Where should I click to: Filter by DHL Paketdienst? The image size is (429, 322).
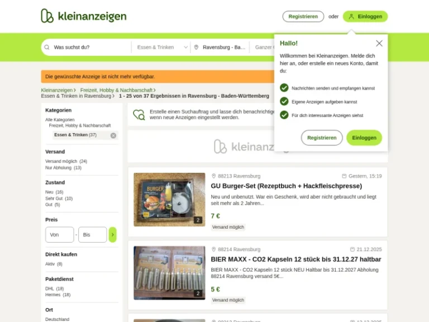click(54, 288)
